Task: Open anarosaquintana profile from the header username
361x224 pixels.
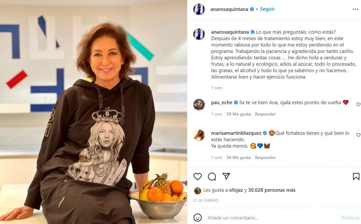Action: tap(229, 9)
